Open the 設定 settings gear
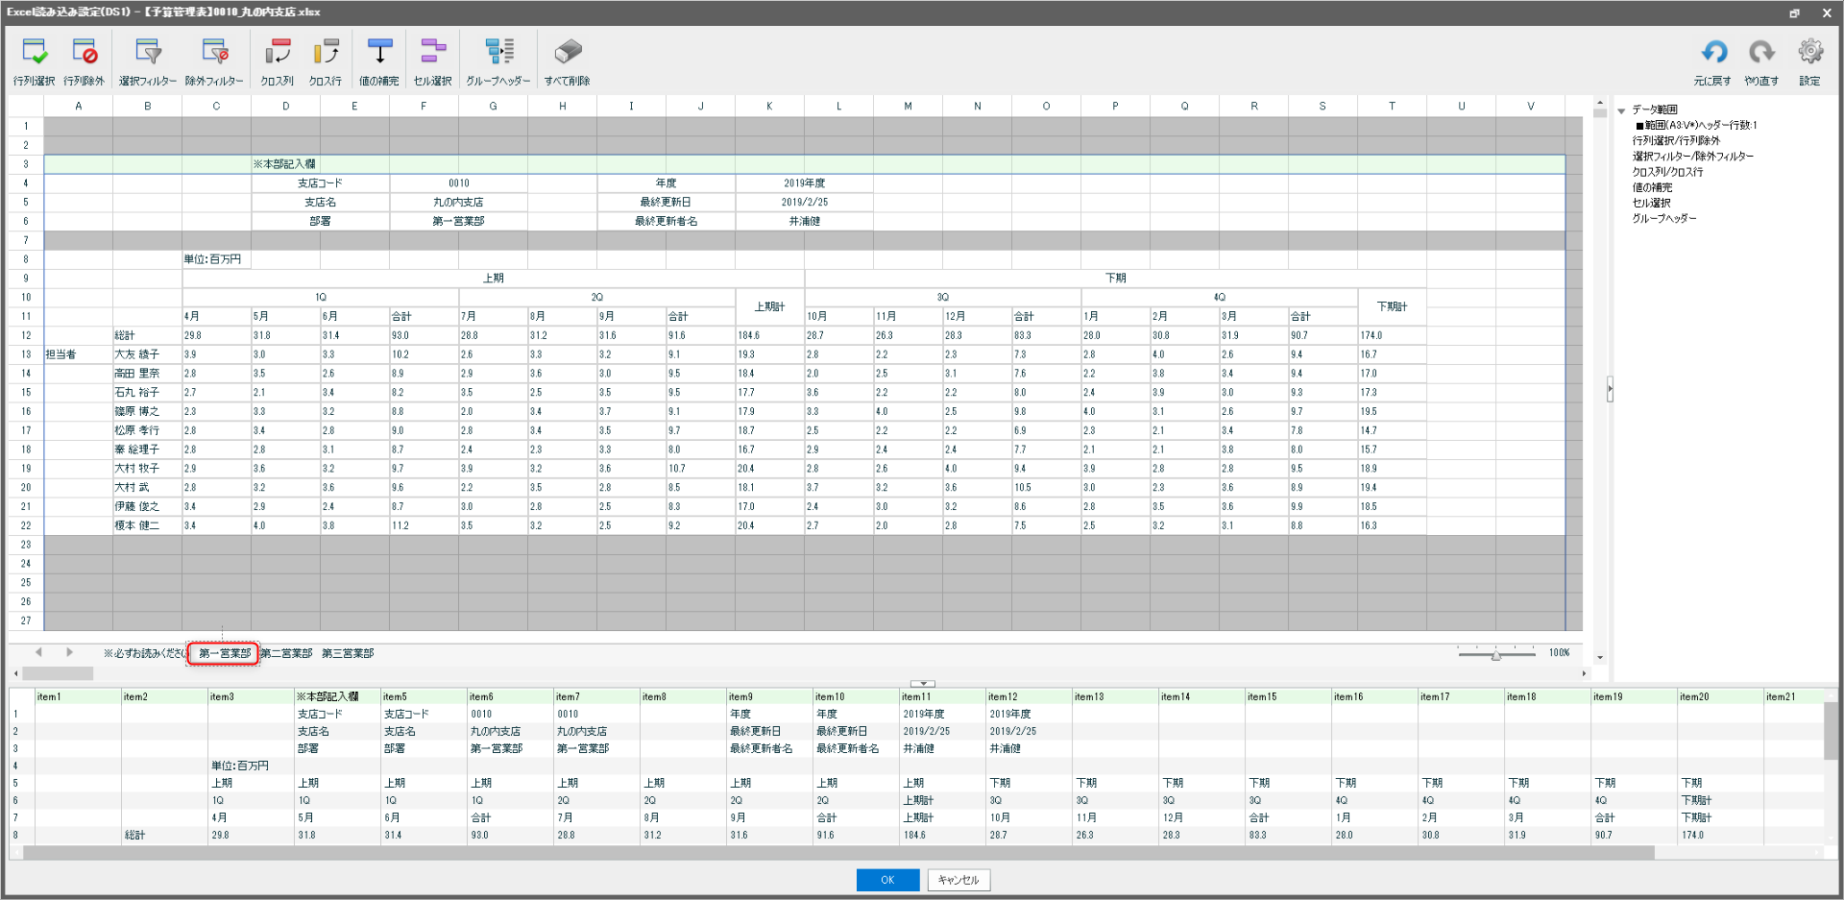 click(x=1812, y=60)
